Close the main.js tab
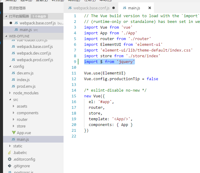Screen dimensions: 200x173 point(150,8)
